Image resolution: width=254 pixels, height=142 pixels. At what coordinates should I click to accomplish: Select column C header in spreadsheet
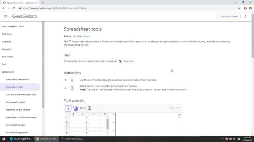(x=94, y=114)
